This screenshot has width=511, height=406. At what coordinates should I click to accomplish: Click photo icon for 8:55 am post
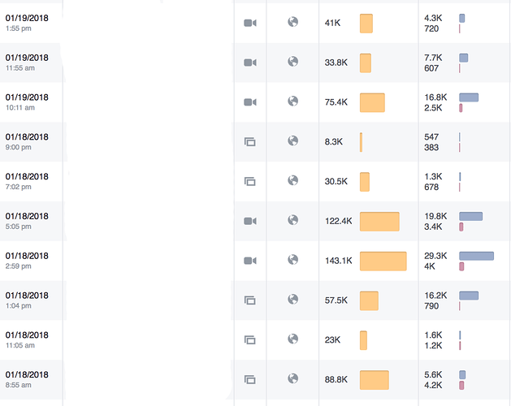250,379
